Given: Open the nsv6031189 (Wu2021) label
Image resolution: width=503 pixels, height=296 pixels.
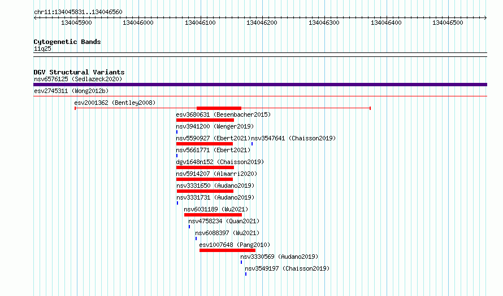Looking at the screenshot, I should click(216, 209).
